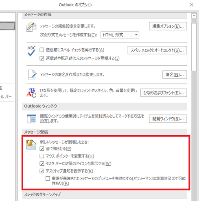Click the stationery fonts ABC icon
The image size is (199, 201).
coord(31,93)
